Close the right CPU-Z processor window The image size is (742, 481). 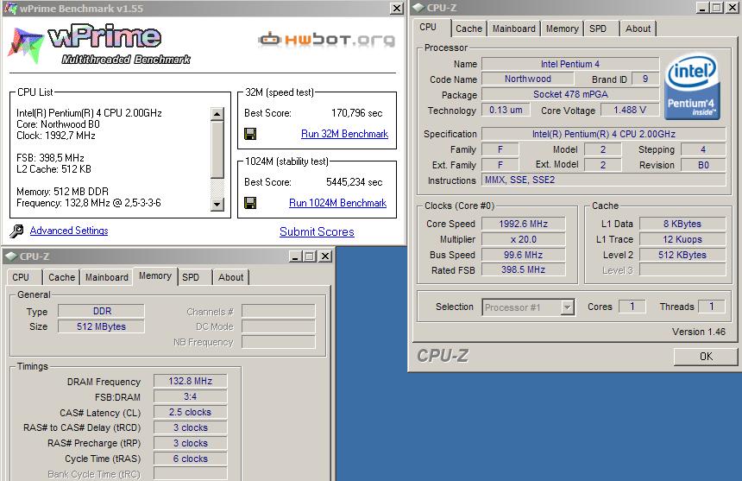pyautogui.click(x=733, y=8)
